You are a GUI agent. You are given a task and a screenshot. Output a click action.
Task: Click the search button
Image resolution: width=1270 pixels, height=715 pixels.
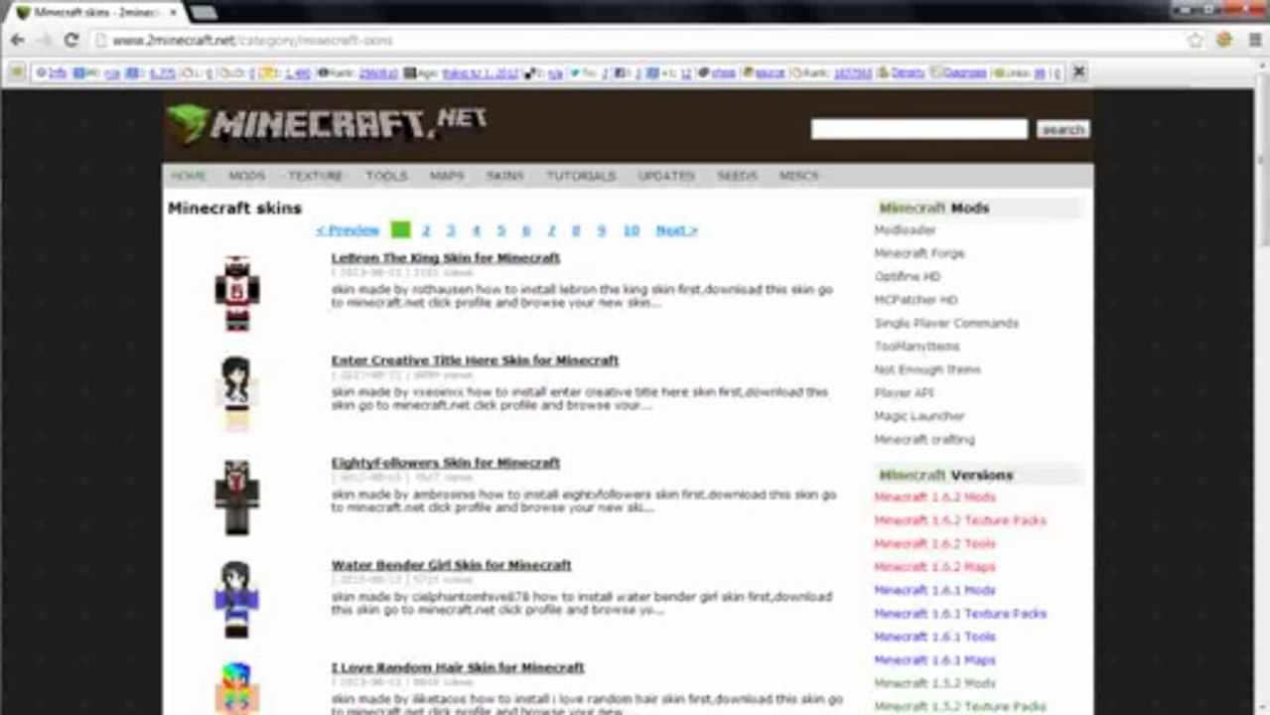1062,129
